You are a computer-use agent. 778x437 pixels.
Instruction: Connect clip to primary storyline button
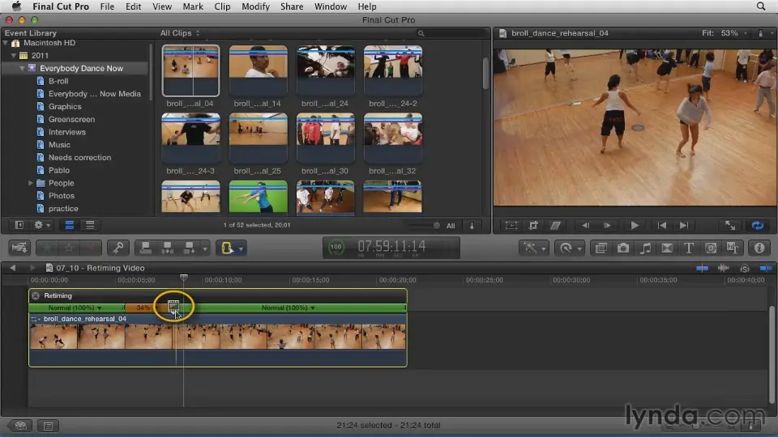(x=145, y=248)
